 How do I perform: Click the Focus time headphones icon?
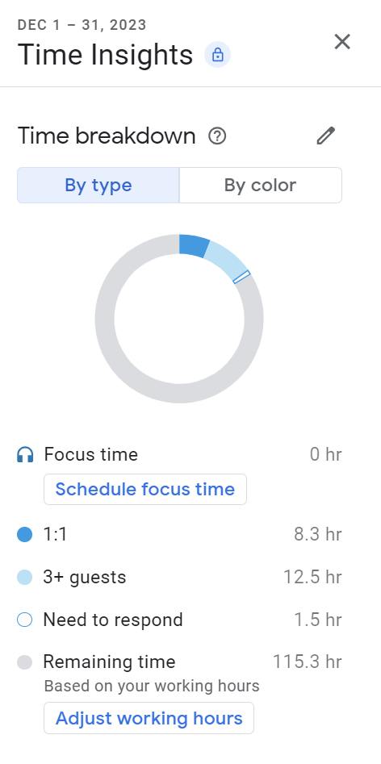click(x=25, y=455)
